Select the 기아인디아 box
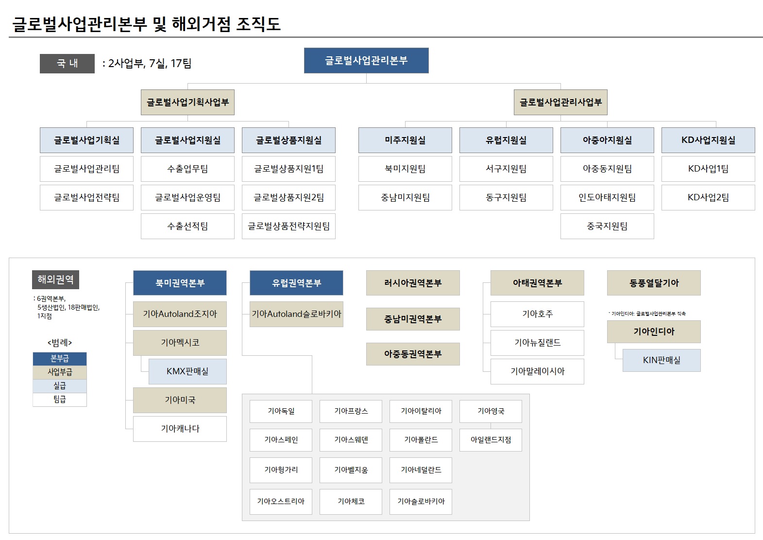 (x=654, y=331)
